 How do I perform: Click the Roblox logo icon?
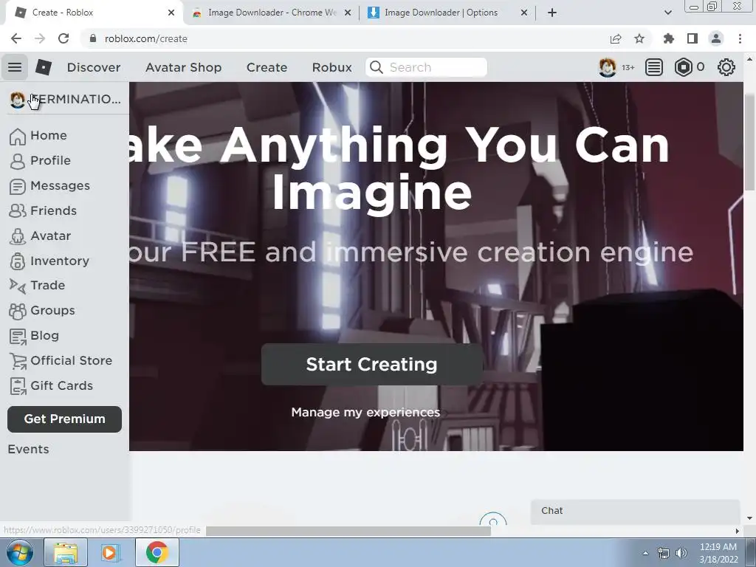click(x=44, y=67)
